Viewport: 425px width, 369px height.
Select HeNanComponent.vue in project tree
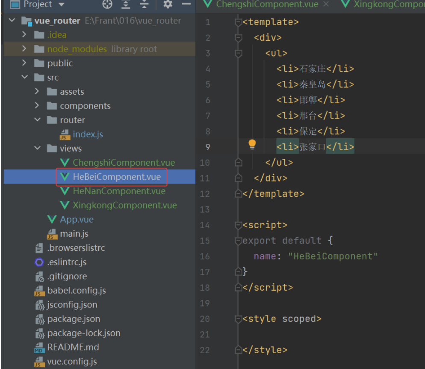click(119, 191)
